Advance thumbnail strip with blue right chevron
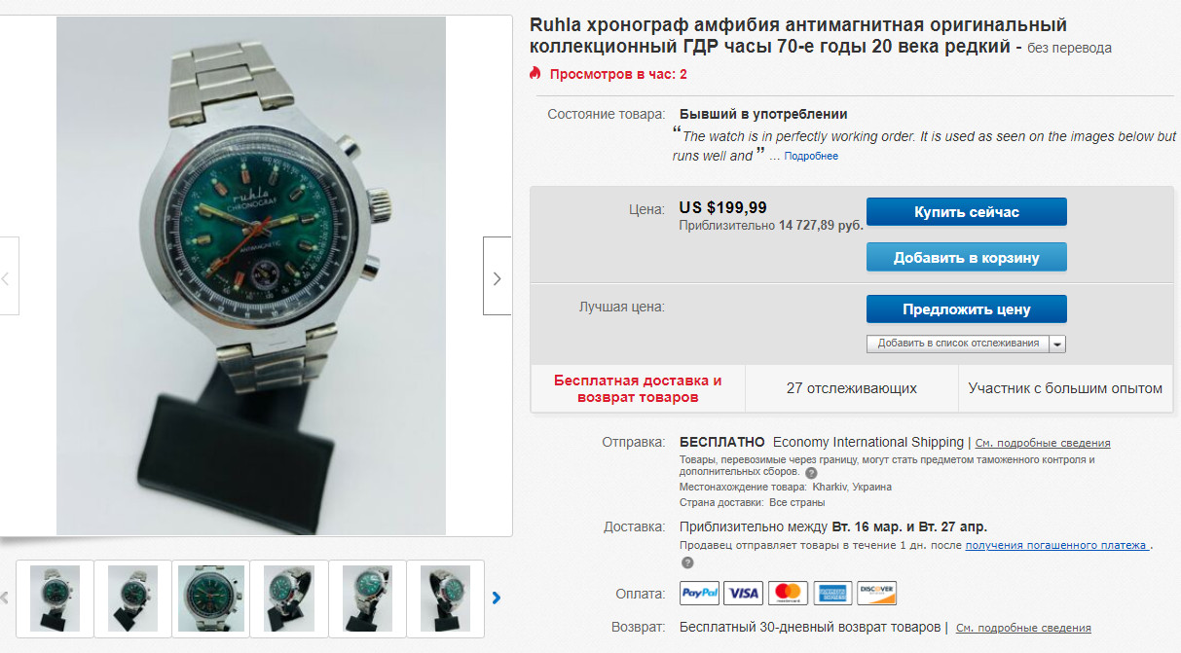 click(x=497, y=598)
